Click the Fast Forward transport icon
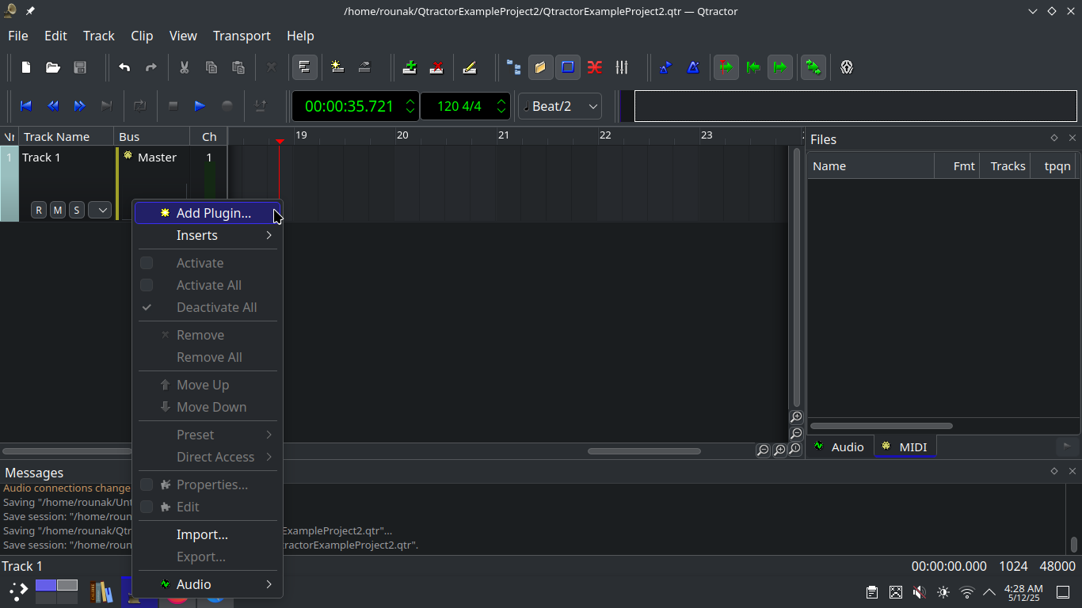 (80, 106)
